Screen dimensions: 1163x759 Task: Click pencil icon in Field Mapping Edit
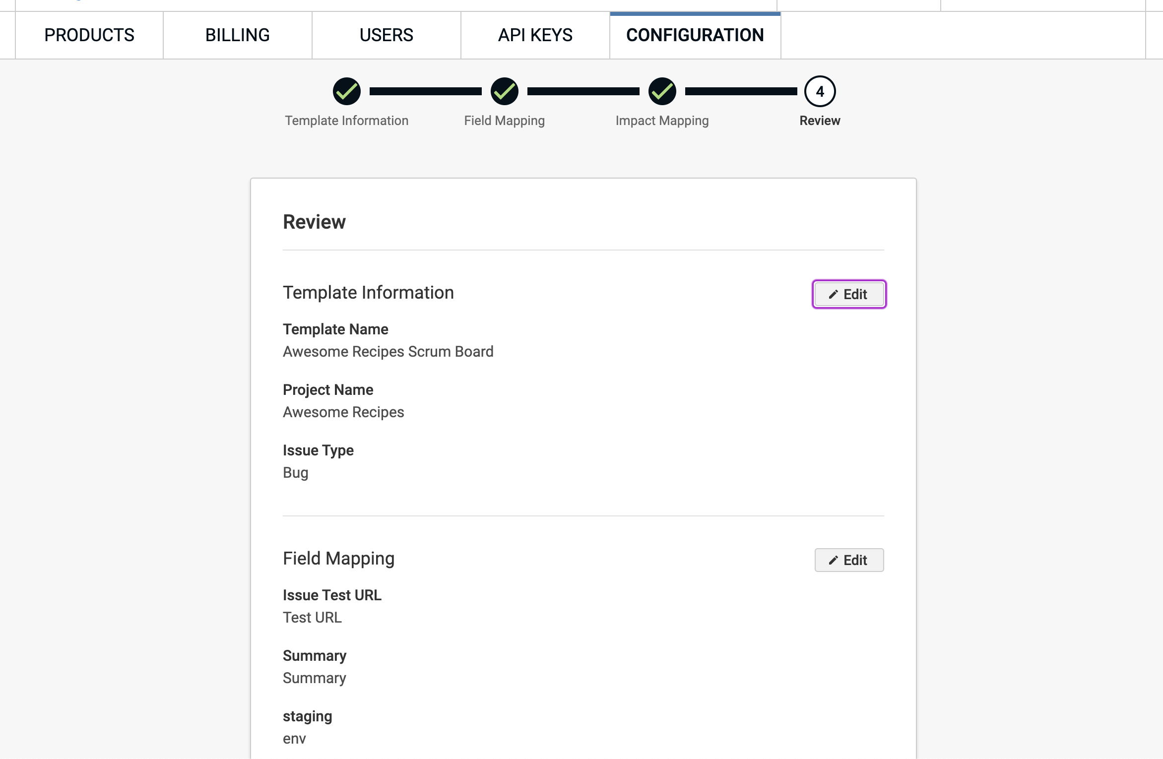833,561
